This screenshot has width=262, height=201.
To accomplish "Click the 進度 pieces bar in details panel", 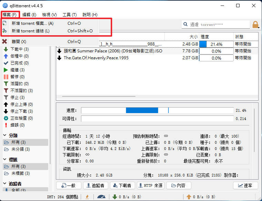I will [157, 110].
